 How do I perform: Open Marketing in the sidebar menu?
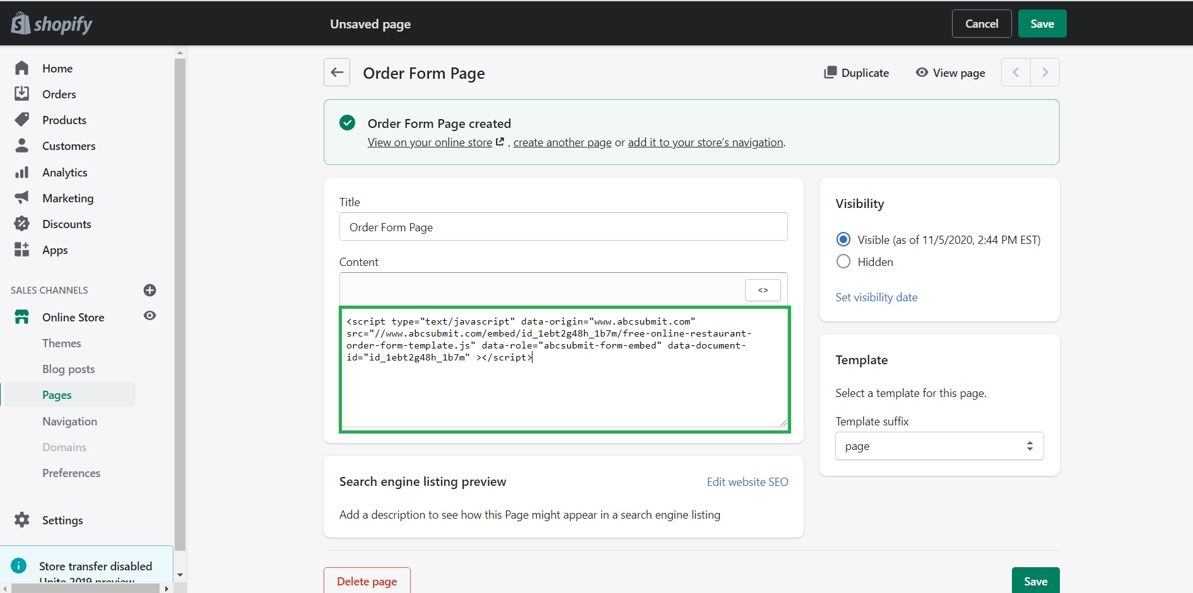(68, 198)
